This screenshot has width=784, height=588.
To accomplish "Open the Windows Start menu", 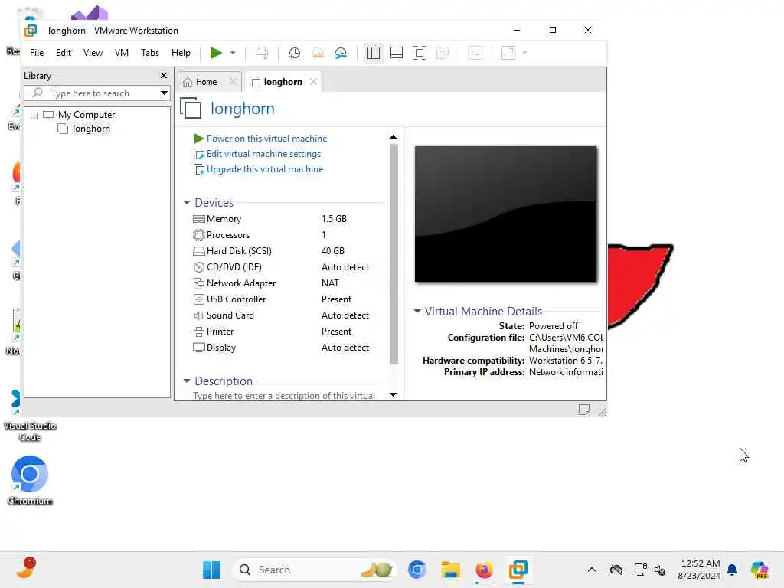I will point(211,570).
